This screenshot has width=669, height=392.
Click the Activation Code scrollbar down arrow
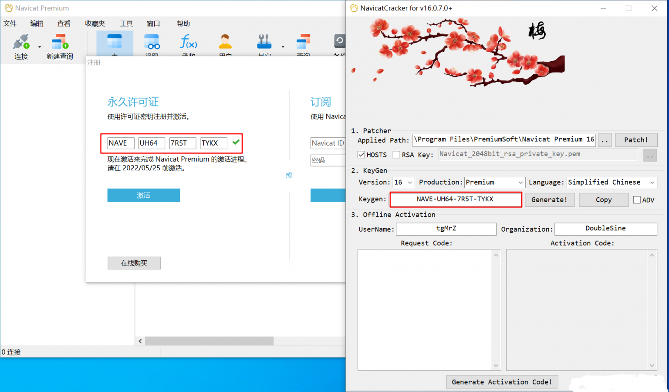[652, 365]
